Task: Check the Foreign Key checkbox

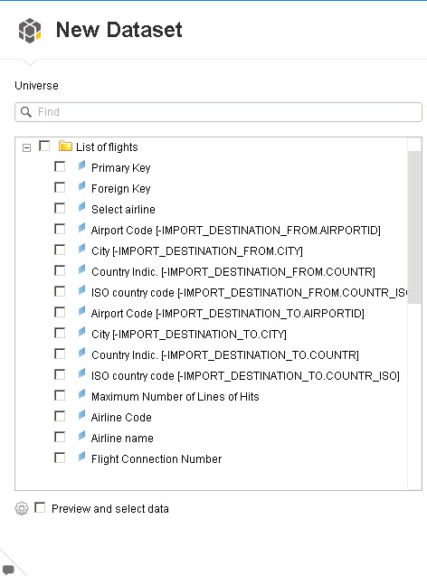Action: pos(60,187)
